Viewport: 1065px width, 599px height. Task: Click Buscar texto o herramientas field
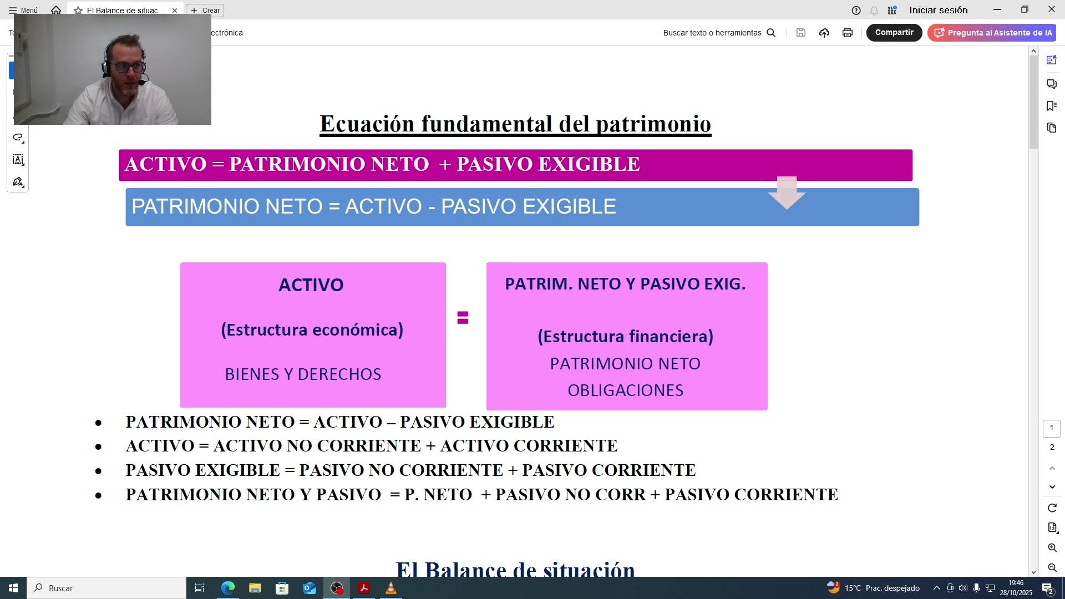[712, 33]
